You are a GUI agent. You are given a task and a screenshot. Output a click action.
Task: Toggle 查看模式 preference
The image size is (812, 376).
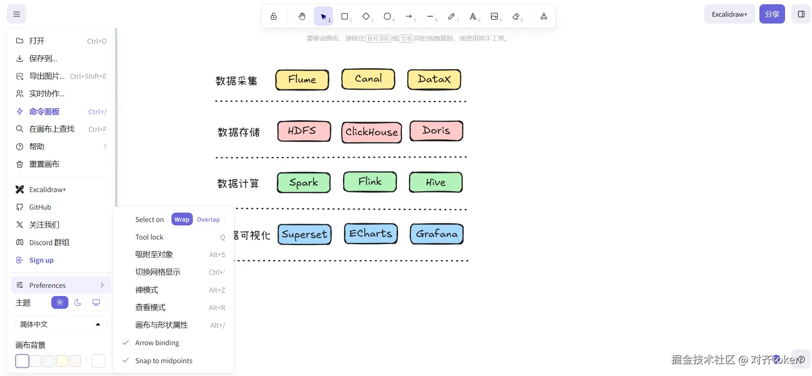coord(173,308)
